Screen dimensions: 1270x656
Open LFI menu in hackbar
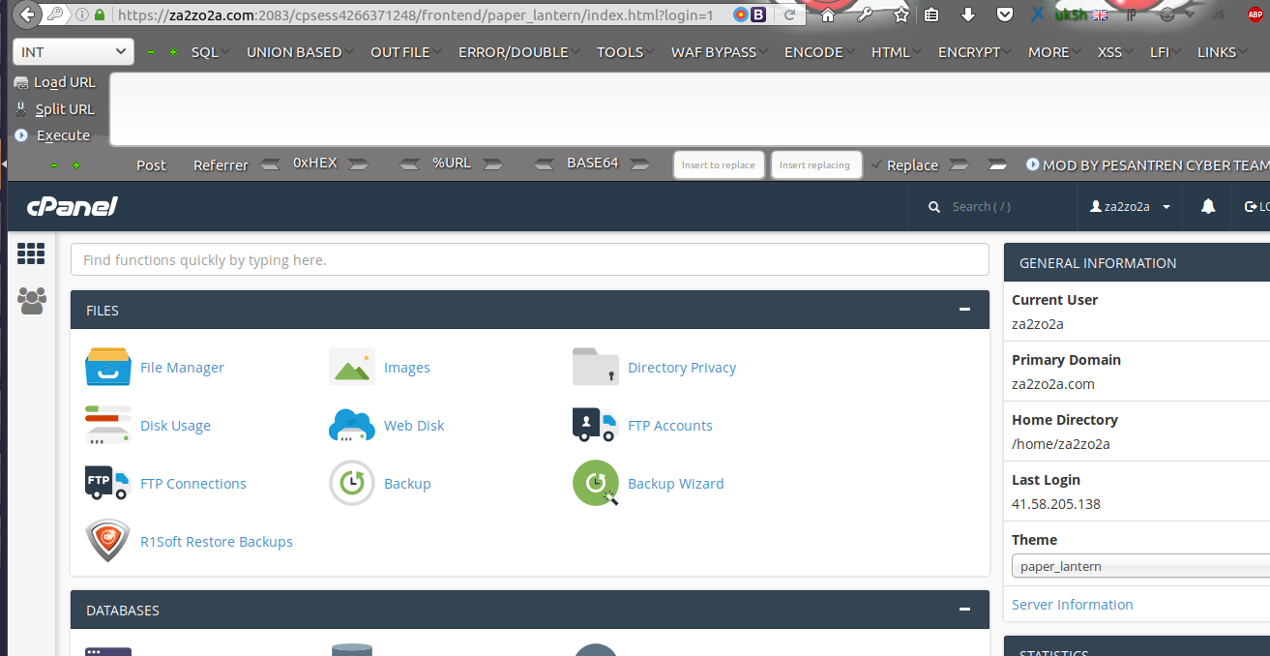1166,52
